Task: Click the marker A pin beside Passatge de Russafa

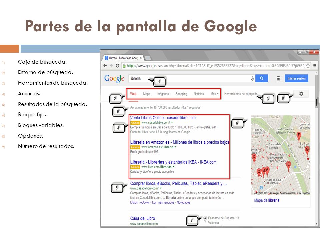Action: [205, 219]
